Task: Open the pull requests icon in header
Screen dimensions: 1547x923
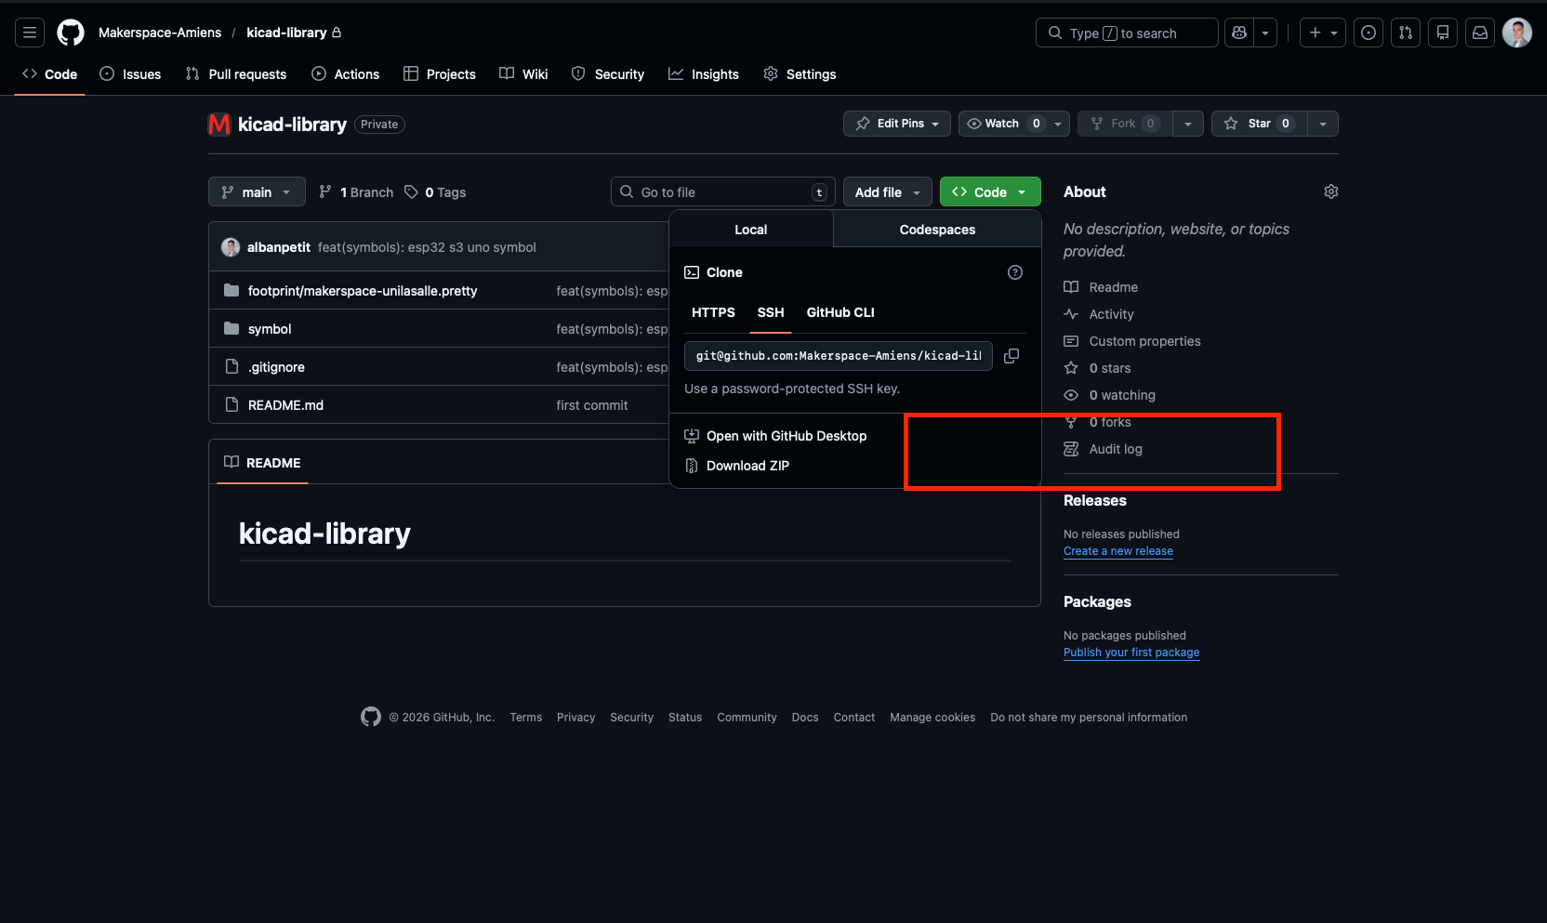Action: pyautogui.click(x=1406, y=33)
